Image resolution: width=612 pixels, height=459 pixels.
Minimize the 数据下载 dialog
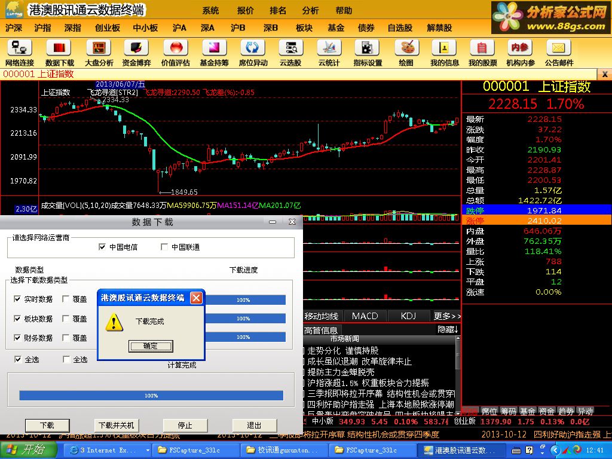click(x=273, y=222)
